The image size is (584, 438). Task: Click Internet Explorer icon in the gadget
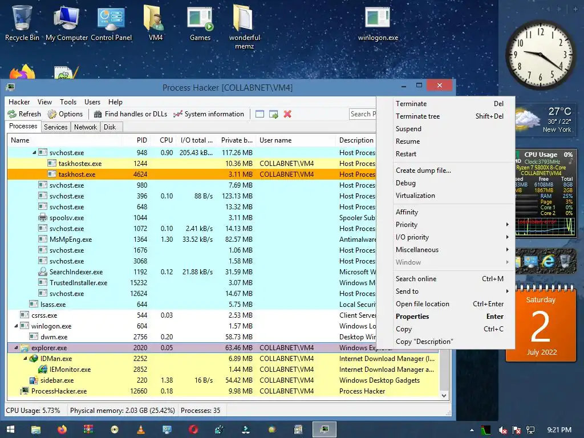click(548, 261)
